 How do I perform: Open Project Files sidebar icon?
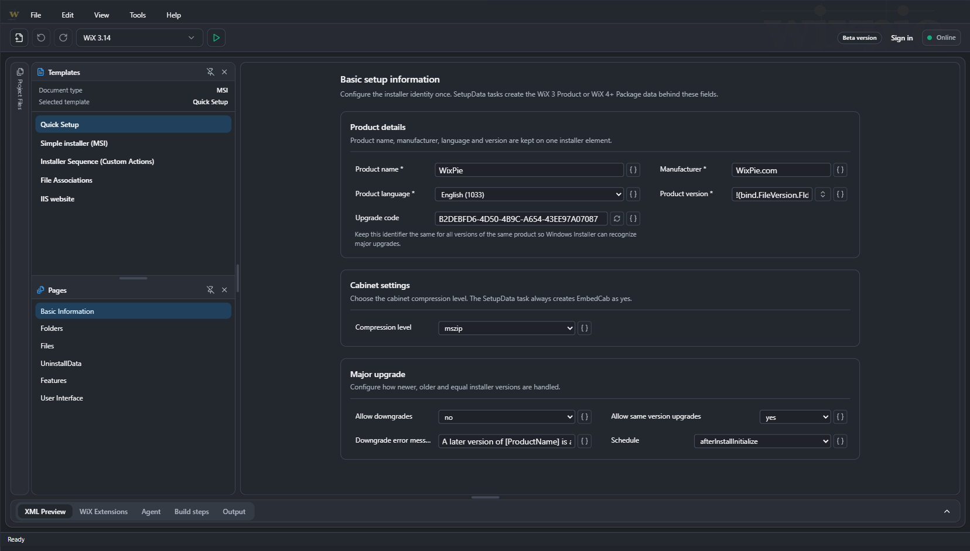(x=20, y=72)
